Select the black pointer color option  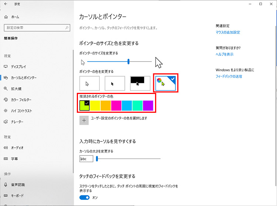click(x=114, y=83)
